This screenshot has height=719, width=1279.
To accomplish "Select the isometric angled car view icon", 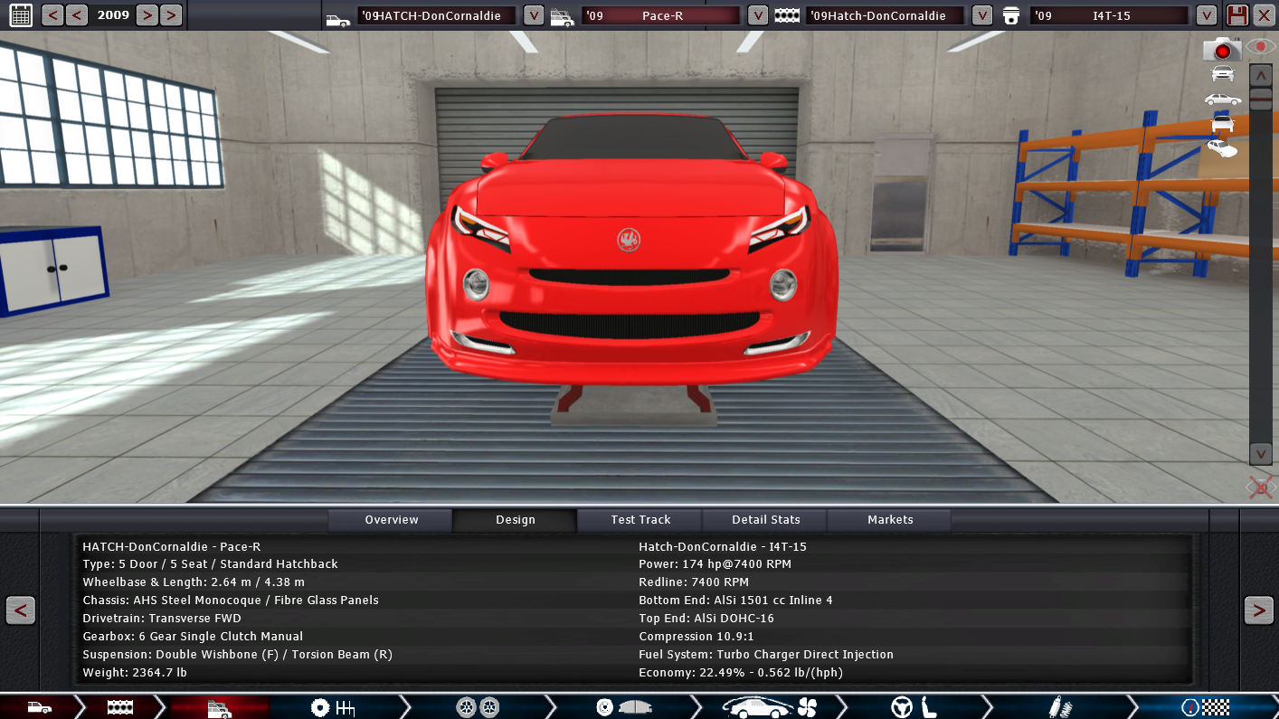I will 1222,148.
